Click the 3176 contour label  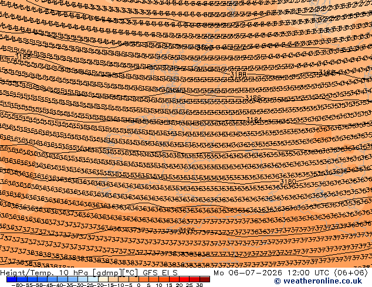[187, 230]
